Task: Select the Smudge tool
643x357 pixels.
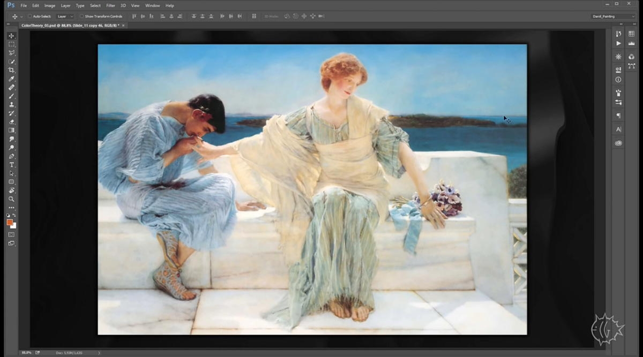Action: (11, 139)
